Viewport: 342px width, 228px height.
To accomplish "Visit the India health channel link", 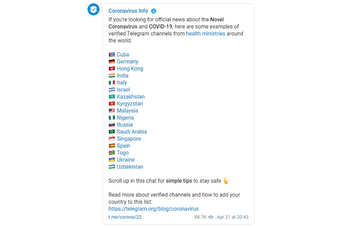I will (x=123, y=76).
